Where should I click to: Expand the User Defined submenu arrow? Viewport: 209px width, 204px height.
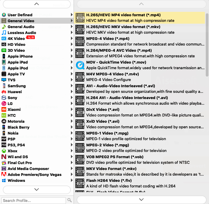pos(72,15)
